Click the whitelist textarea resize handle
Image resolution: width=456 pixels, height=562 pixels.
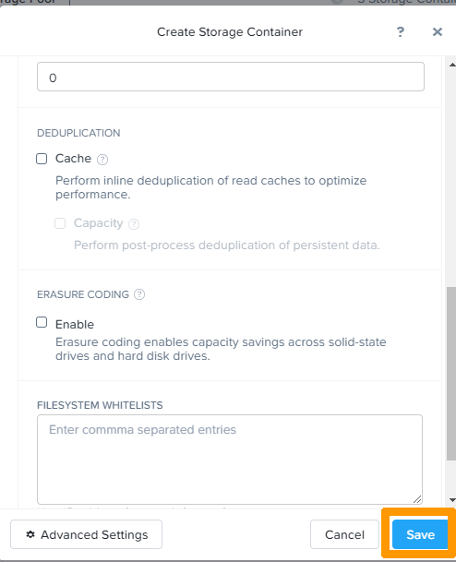point(417,499)
